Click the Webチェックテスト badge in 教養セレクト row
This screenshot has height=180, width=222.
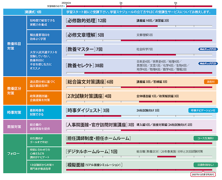tap(208, 63)
